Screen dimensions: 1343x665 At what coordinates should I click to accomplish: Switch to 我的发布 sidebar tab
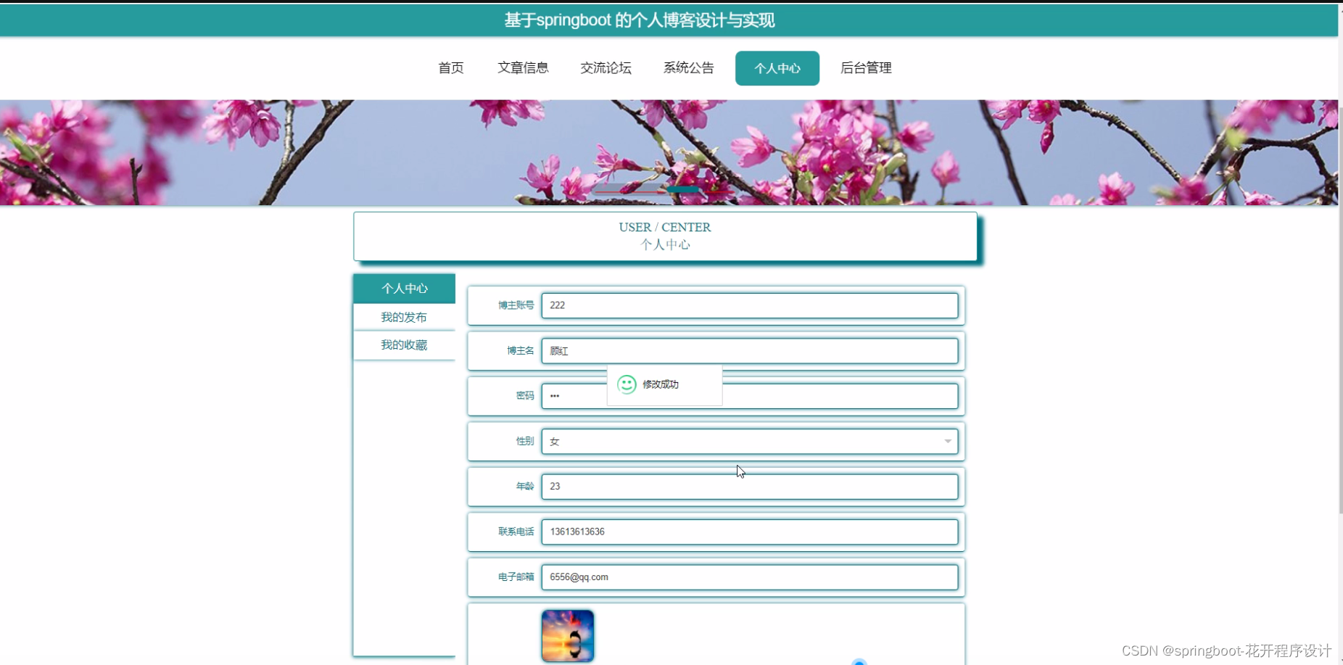point(404,316)
